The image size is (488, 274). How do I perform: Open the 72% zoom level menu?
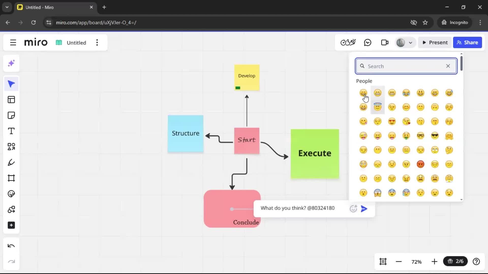(417, 262)
